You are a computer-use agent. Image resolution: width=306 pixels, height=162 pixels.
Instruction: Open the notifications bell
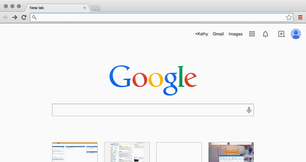[265, 34]
